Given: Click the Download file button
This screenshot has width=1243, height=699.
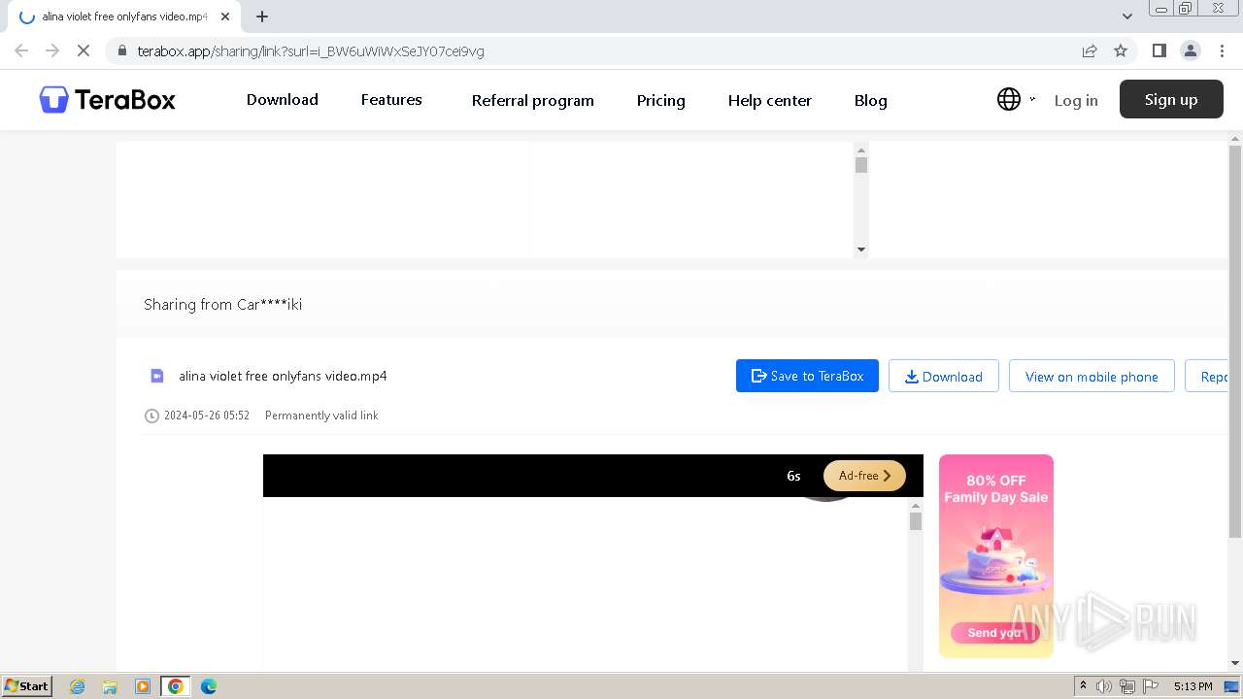Looking at the screenshot, I should coord(944,376).
